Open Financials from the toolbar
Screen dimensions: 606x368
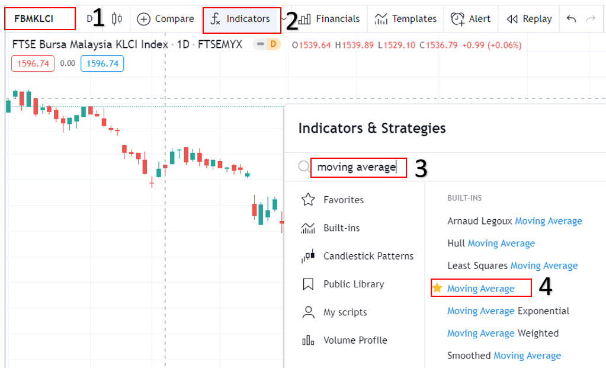(x=330, y=19)
